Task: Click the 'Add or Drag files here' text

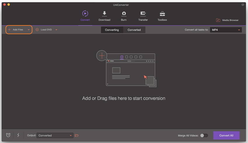Action: point(124,98)
